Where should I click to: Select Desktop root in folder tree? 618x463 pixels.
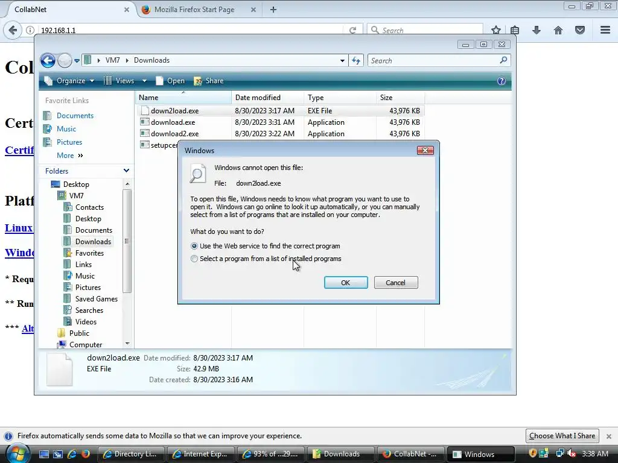click(x=76, y=184)
